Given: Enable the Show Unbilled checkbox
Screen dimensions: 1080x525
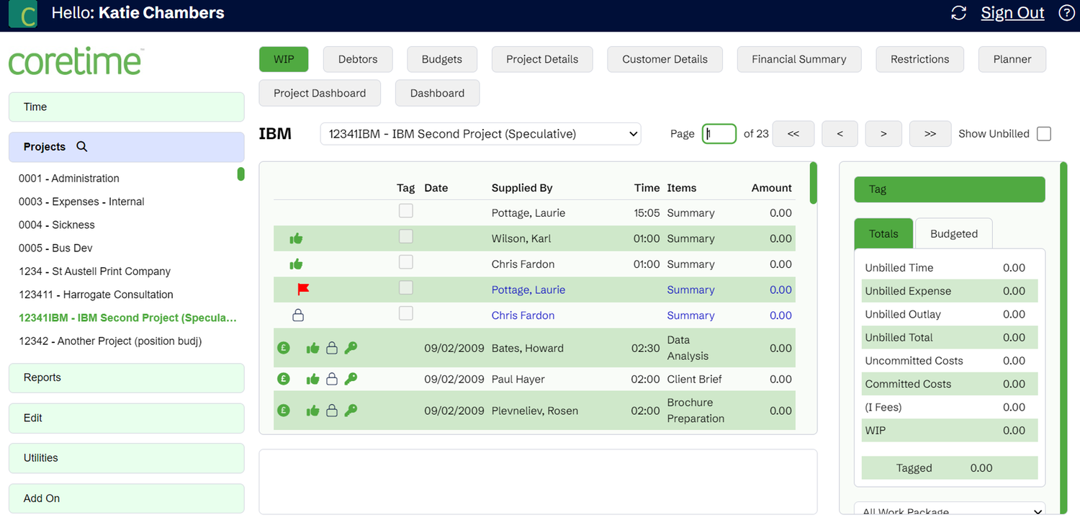Looking at the screenshot, I should (x=1043, y=133).
